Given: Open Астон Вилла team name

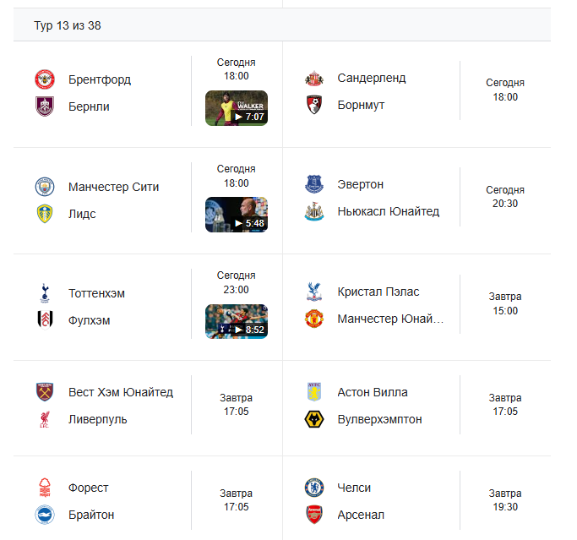Looking at the screenshot, I should coord(373,392).
